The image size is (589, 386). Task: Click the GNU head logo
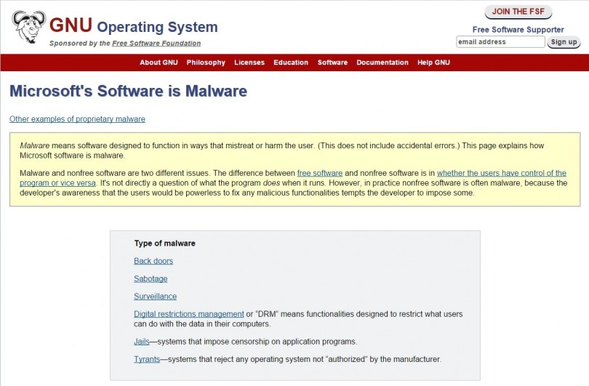[28, 26]
